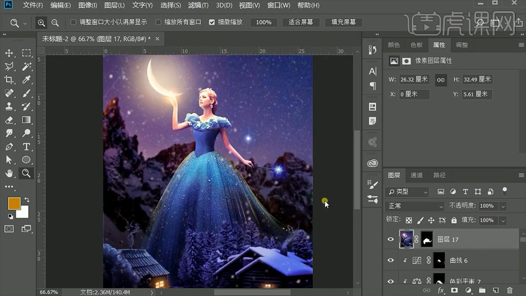Select the Horizontal Type tool
Viewport: 526px width, 296px height.
pyautogui.click(x=26, y=147)
